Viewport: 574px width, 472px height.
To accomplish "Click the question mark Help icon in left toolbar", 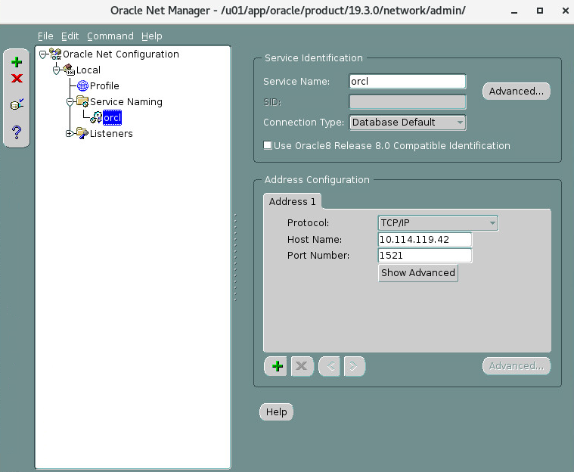I will point(17,132).
